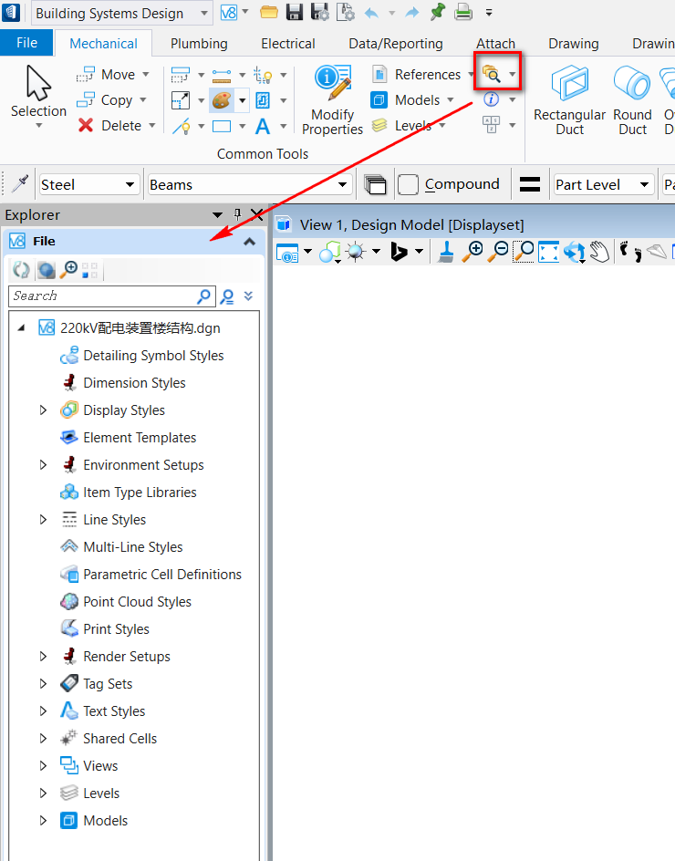The width and height of the screenshot is (675, 861).
Task: Close the Explorer panel
Action: click(x=256, y=214)
